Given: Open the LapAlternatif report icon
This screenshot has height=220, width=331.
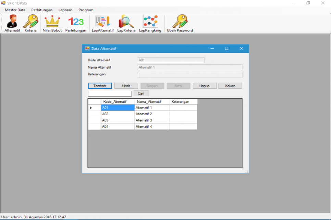Looking at the screenshot, I should (102, 23).
